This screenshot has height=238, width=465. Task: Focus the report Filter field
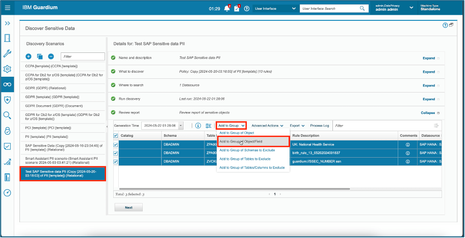(x=382, y=126)
